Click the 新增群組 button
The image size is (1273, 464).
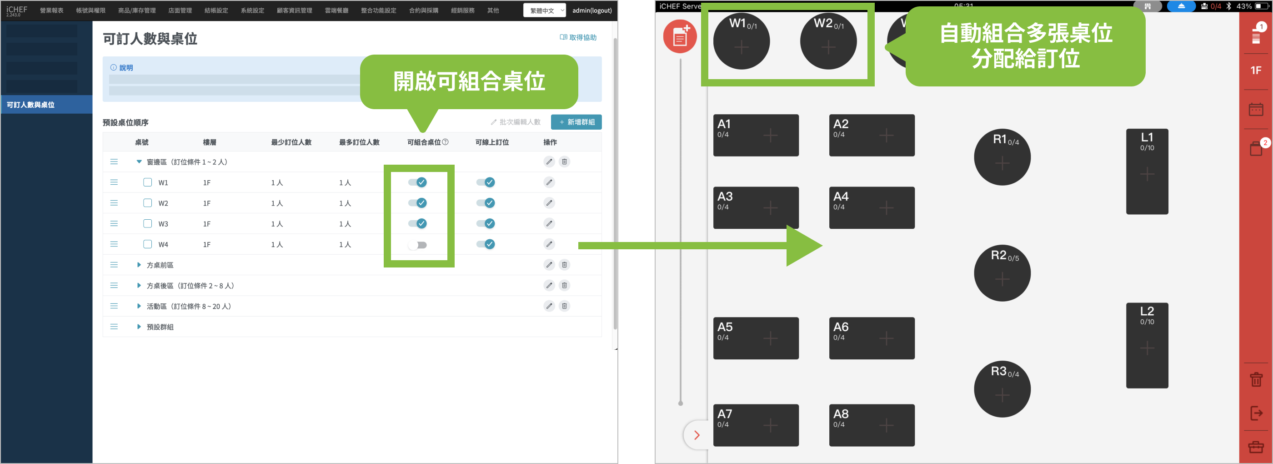point(576,122)
